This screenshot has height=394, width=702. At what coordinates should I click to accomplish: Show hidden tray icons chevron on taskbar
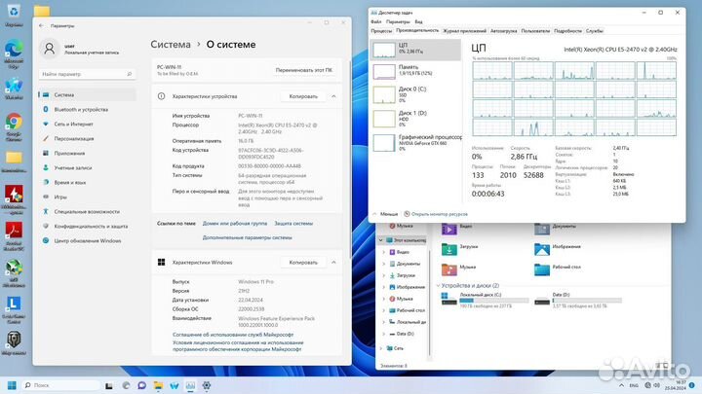621,385
